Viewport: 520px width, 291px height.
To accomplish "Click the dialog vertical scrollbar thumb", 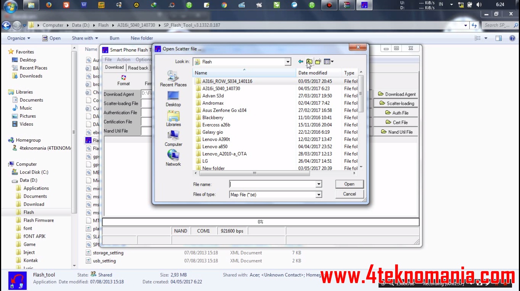I will (x=361, y=94).
